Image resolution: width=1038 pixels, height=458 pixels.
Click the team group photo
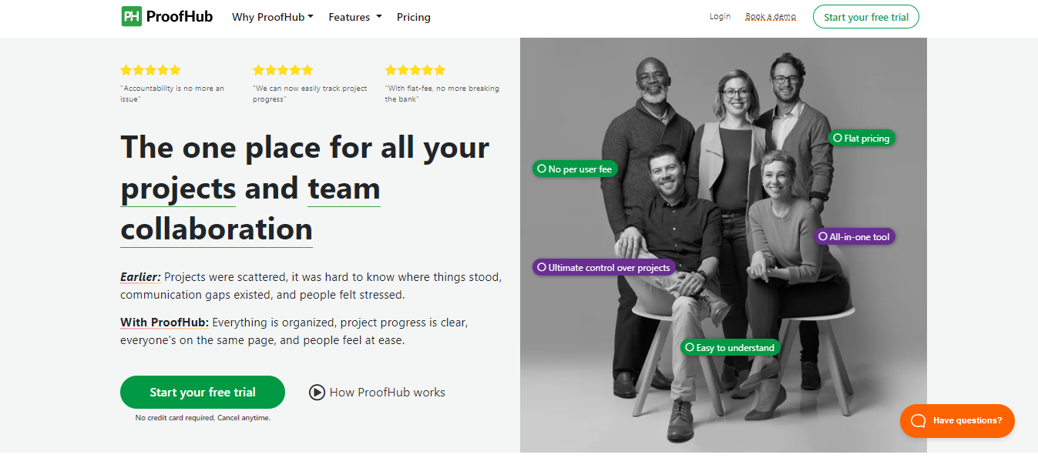pyautogui.click(x=723, y=245)
